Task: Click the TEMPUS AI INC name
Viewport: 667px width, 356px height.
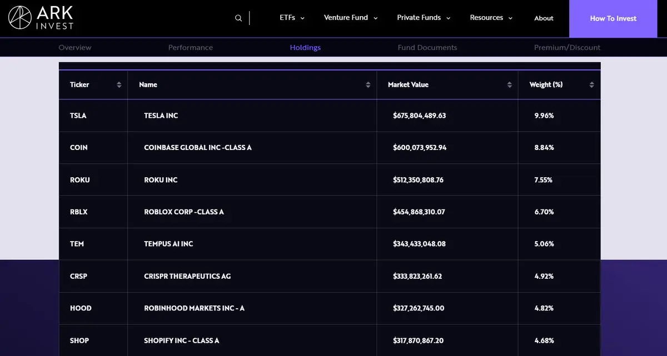Action: point(168,244)
